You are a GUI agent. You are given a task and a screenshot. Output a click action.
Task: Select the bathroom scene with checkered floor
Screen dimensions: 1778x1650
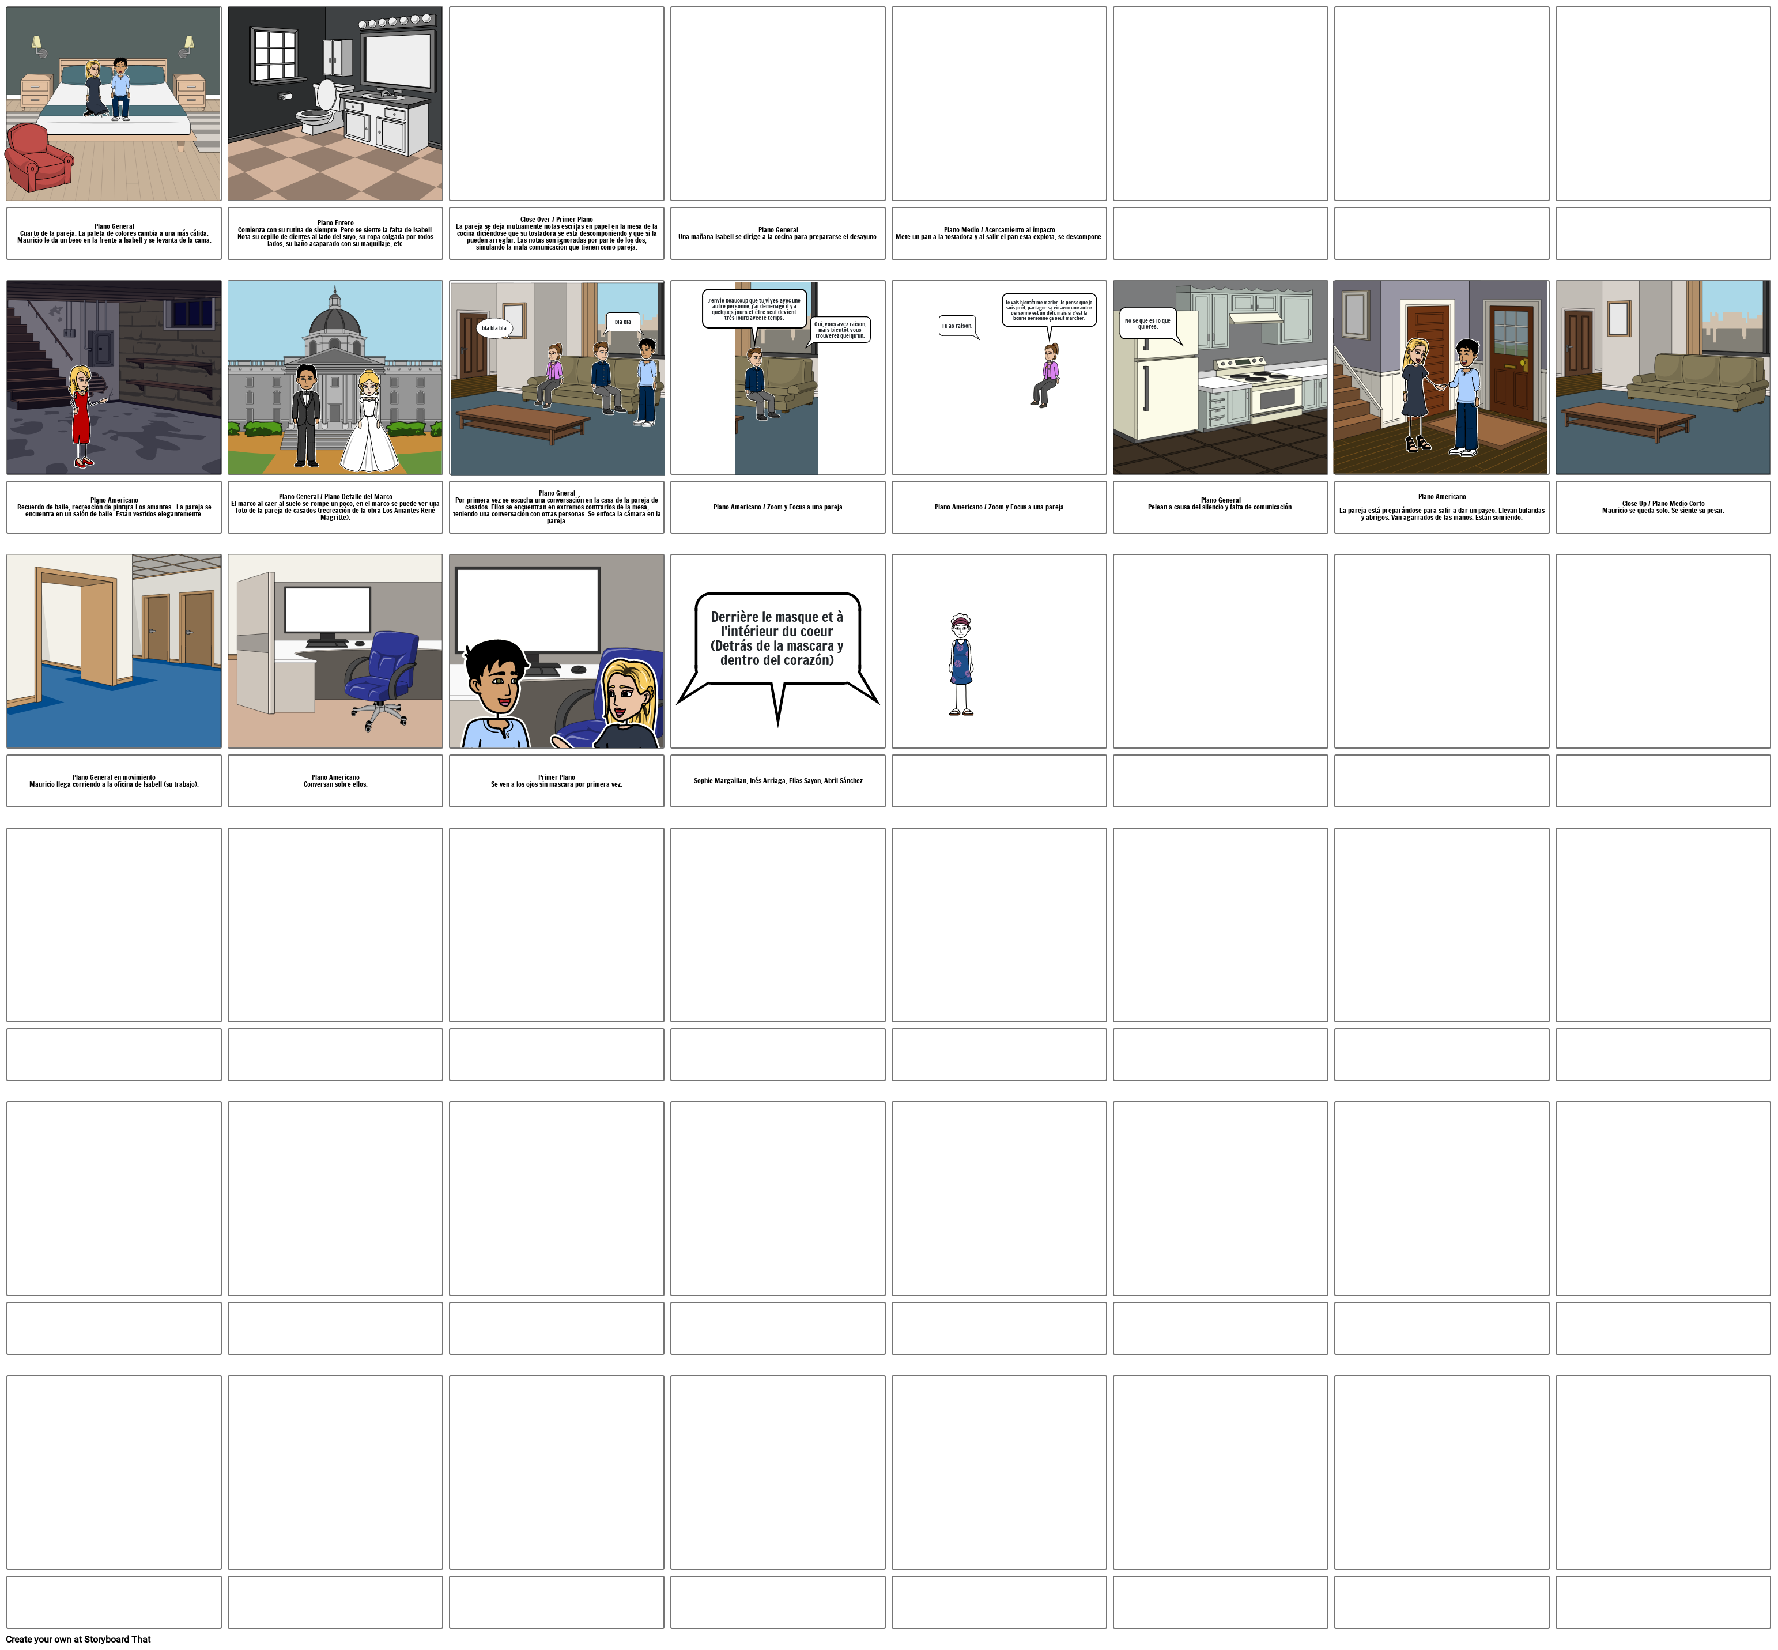pos(335,104)
